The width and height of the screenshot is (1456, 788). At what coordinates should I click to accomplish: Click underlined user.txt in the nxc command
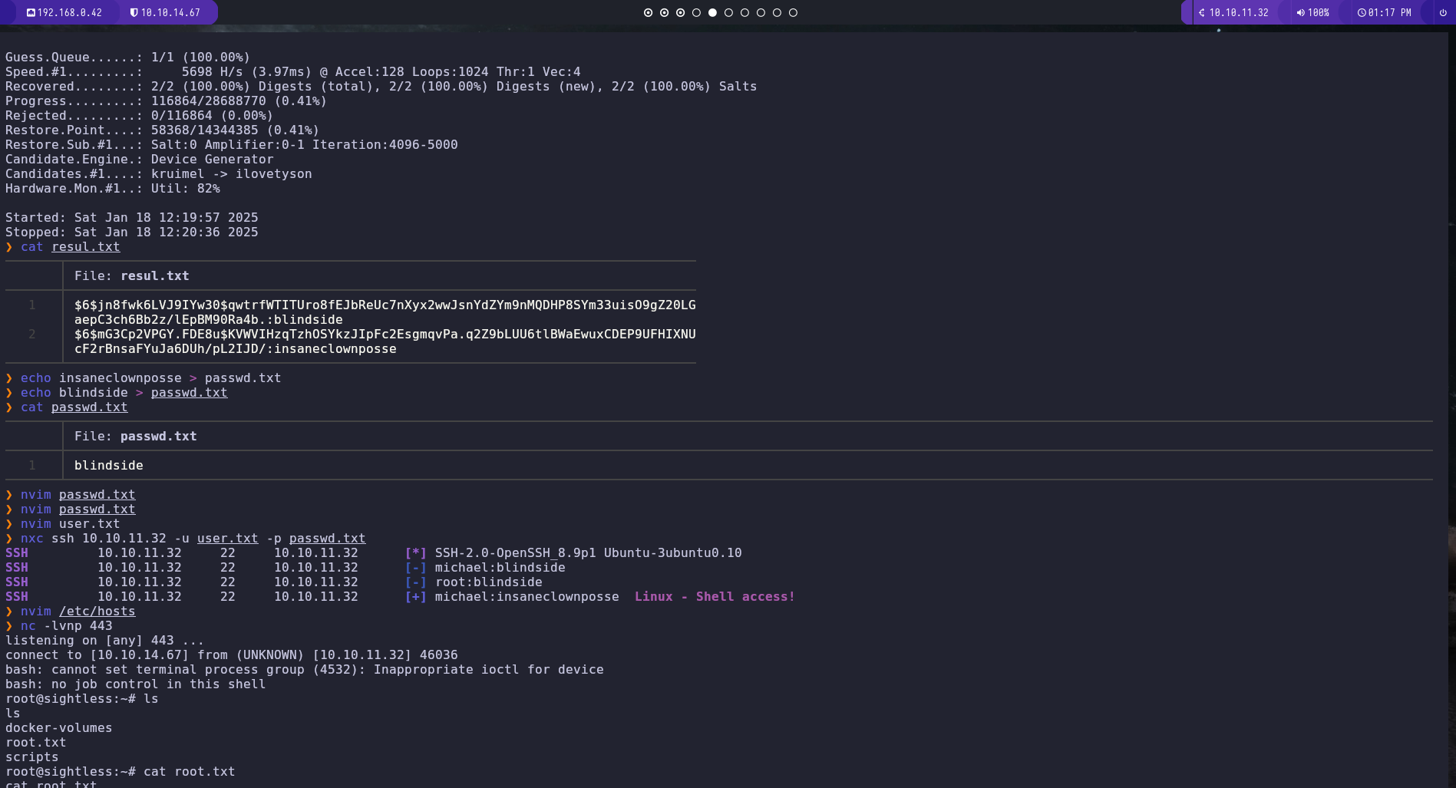point(228,539)
